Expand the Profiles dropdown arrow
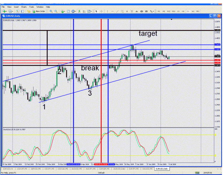Image resolution: width=223 pixels, height=175 pixels. pos(12,11)
